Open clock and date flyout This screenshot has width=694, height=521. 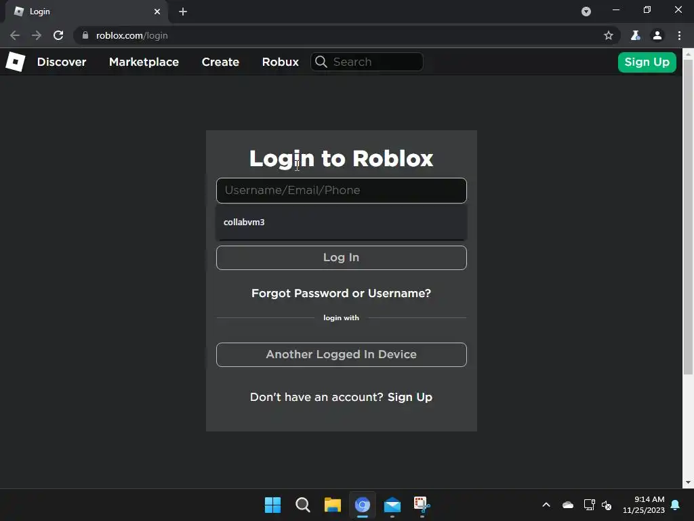644,505
